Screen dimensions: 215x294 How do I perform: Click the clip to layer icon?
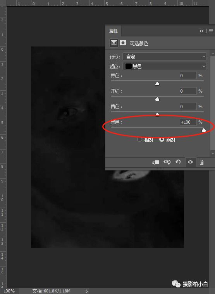coord(156,162)
